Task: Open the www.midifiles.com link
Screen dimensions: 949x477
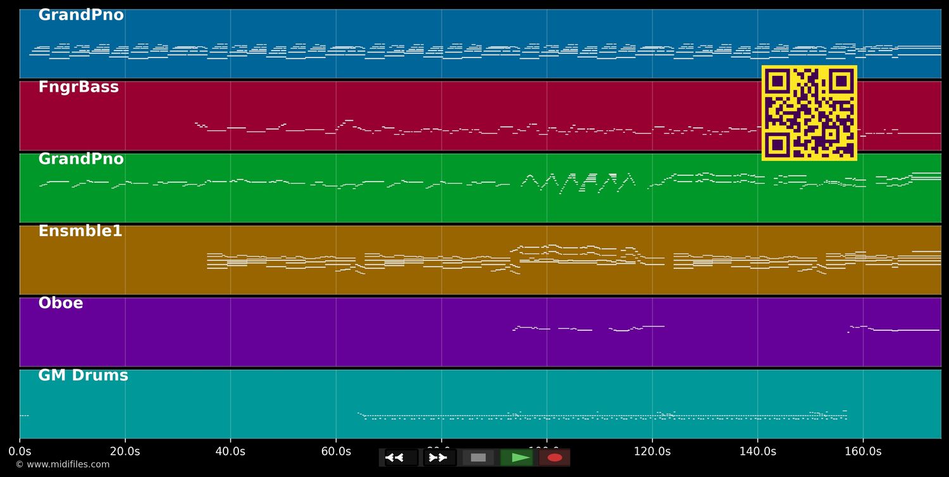Action: click(x=63, y=464)
